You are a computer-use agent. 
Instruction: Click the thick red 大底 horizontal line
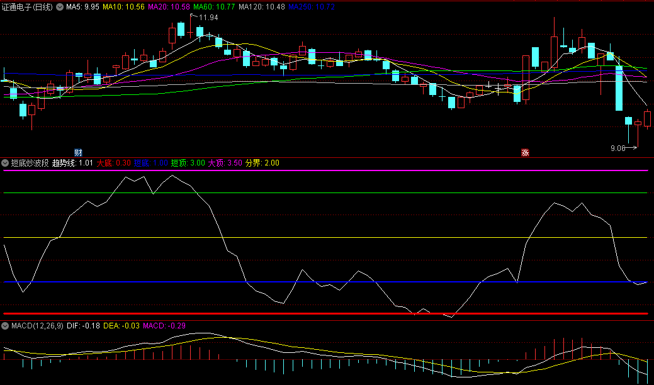[x=325, y=313]
